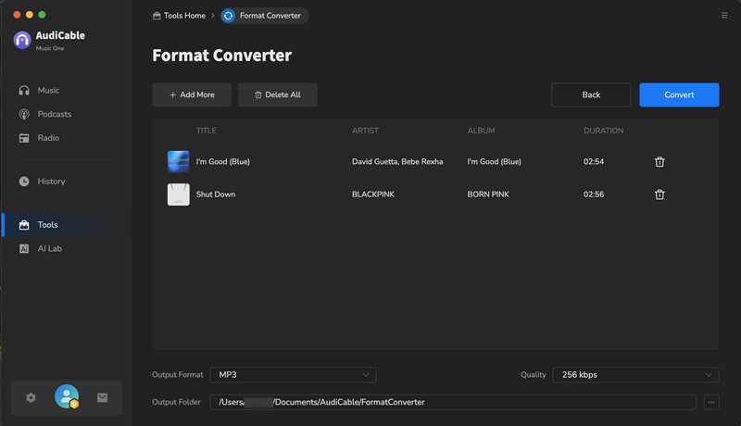Image resolution: width=741 pixels, height=426 pixels.
Task: Delete the I'm Good (Blue) track
Action: tap(659, 162)
